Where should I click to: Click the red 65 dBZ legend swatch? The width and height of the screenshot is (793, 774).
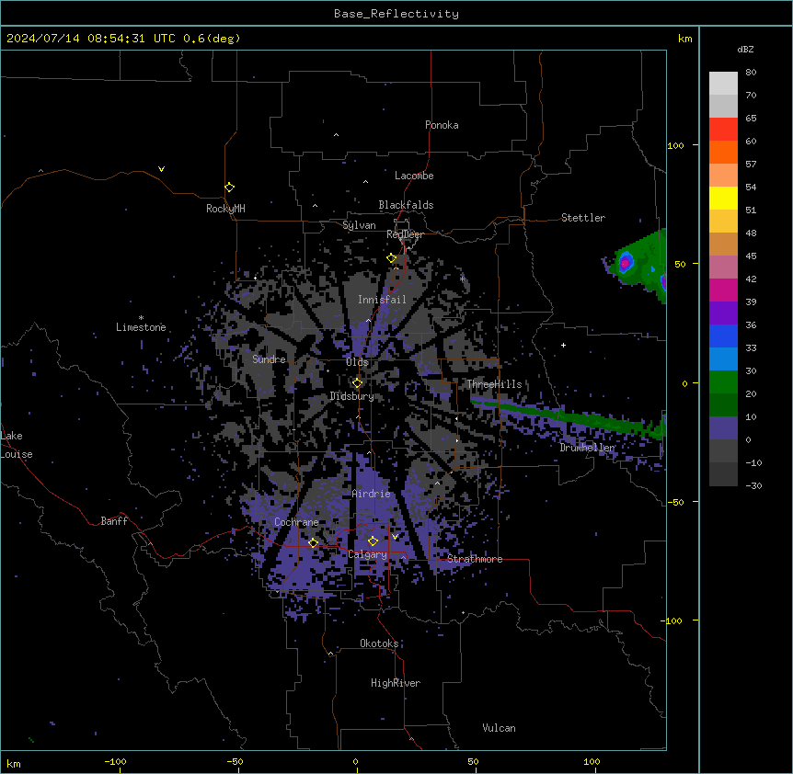click(723, 129)
